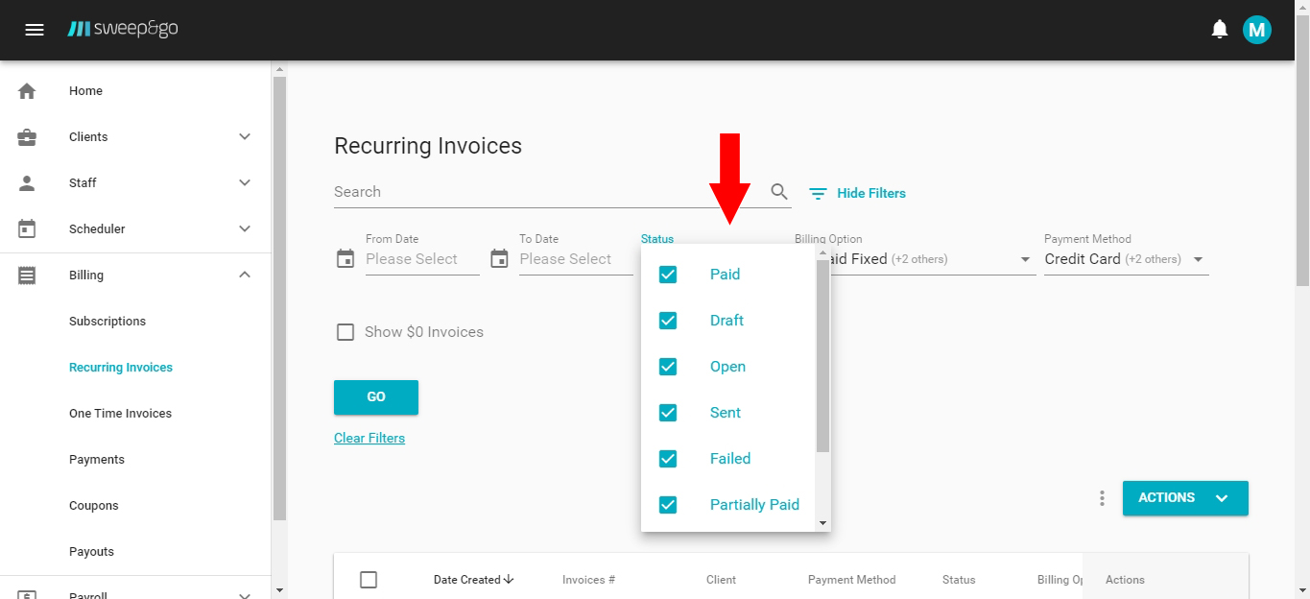The height and width of the screenshot is (599, 1310).
Task: Open the user profile avatar
Action: pyautogui.click(x=1256, y=30)
